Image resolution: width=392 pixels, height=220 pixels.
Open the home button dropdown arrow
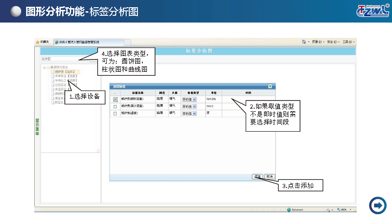click(x=309, y=42)
